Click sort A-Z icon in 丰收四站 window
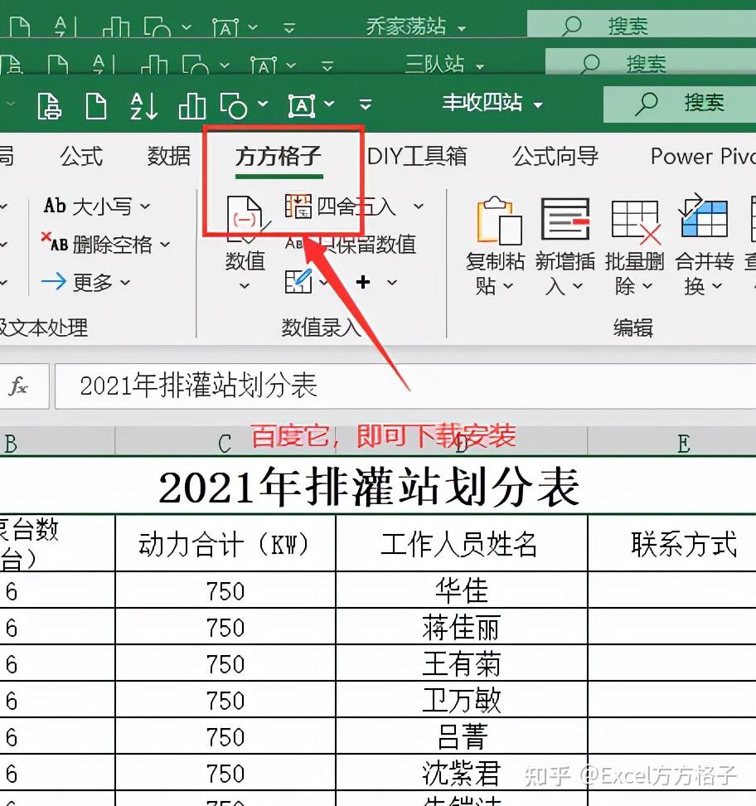The height and width of the screenshot is (806, 756). 143,106
